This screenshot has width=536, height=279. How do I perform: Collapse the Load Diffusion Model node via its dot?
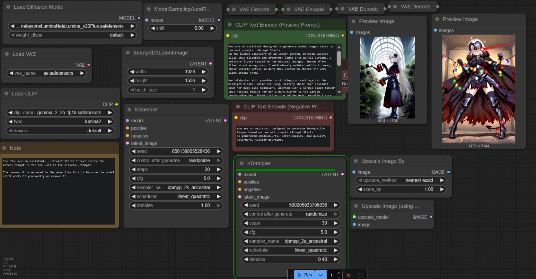coord(8,7)
